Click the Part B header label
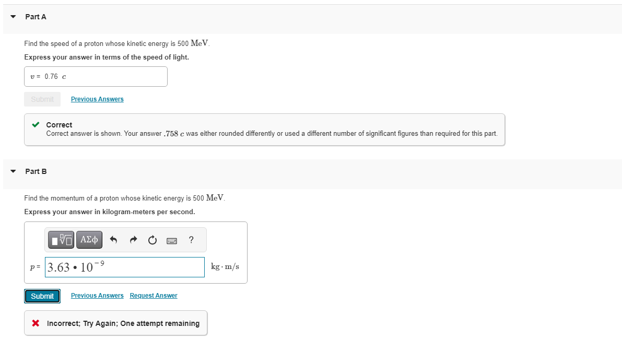The width and height of the screenshot is (622, 339). pyautogui.click(x=36, y=171)
